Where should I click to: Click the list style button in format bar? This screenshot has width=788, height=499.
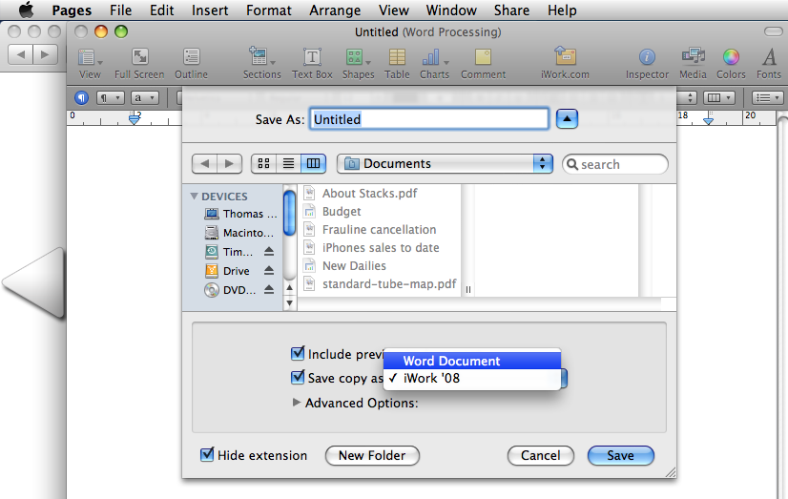click(x=768, y=97)
